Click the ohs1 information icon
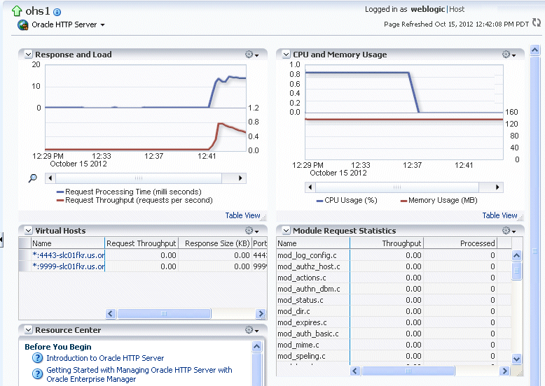545x386 pixels. click(57, 12)
